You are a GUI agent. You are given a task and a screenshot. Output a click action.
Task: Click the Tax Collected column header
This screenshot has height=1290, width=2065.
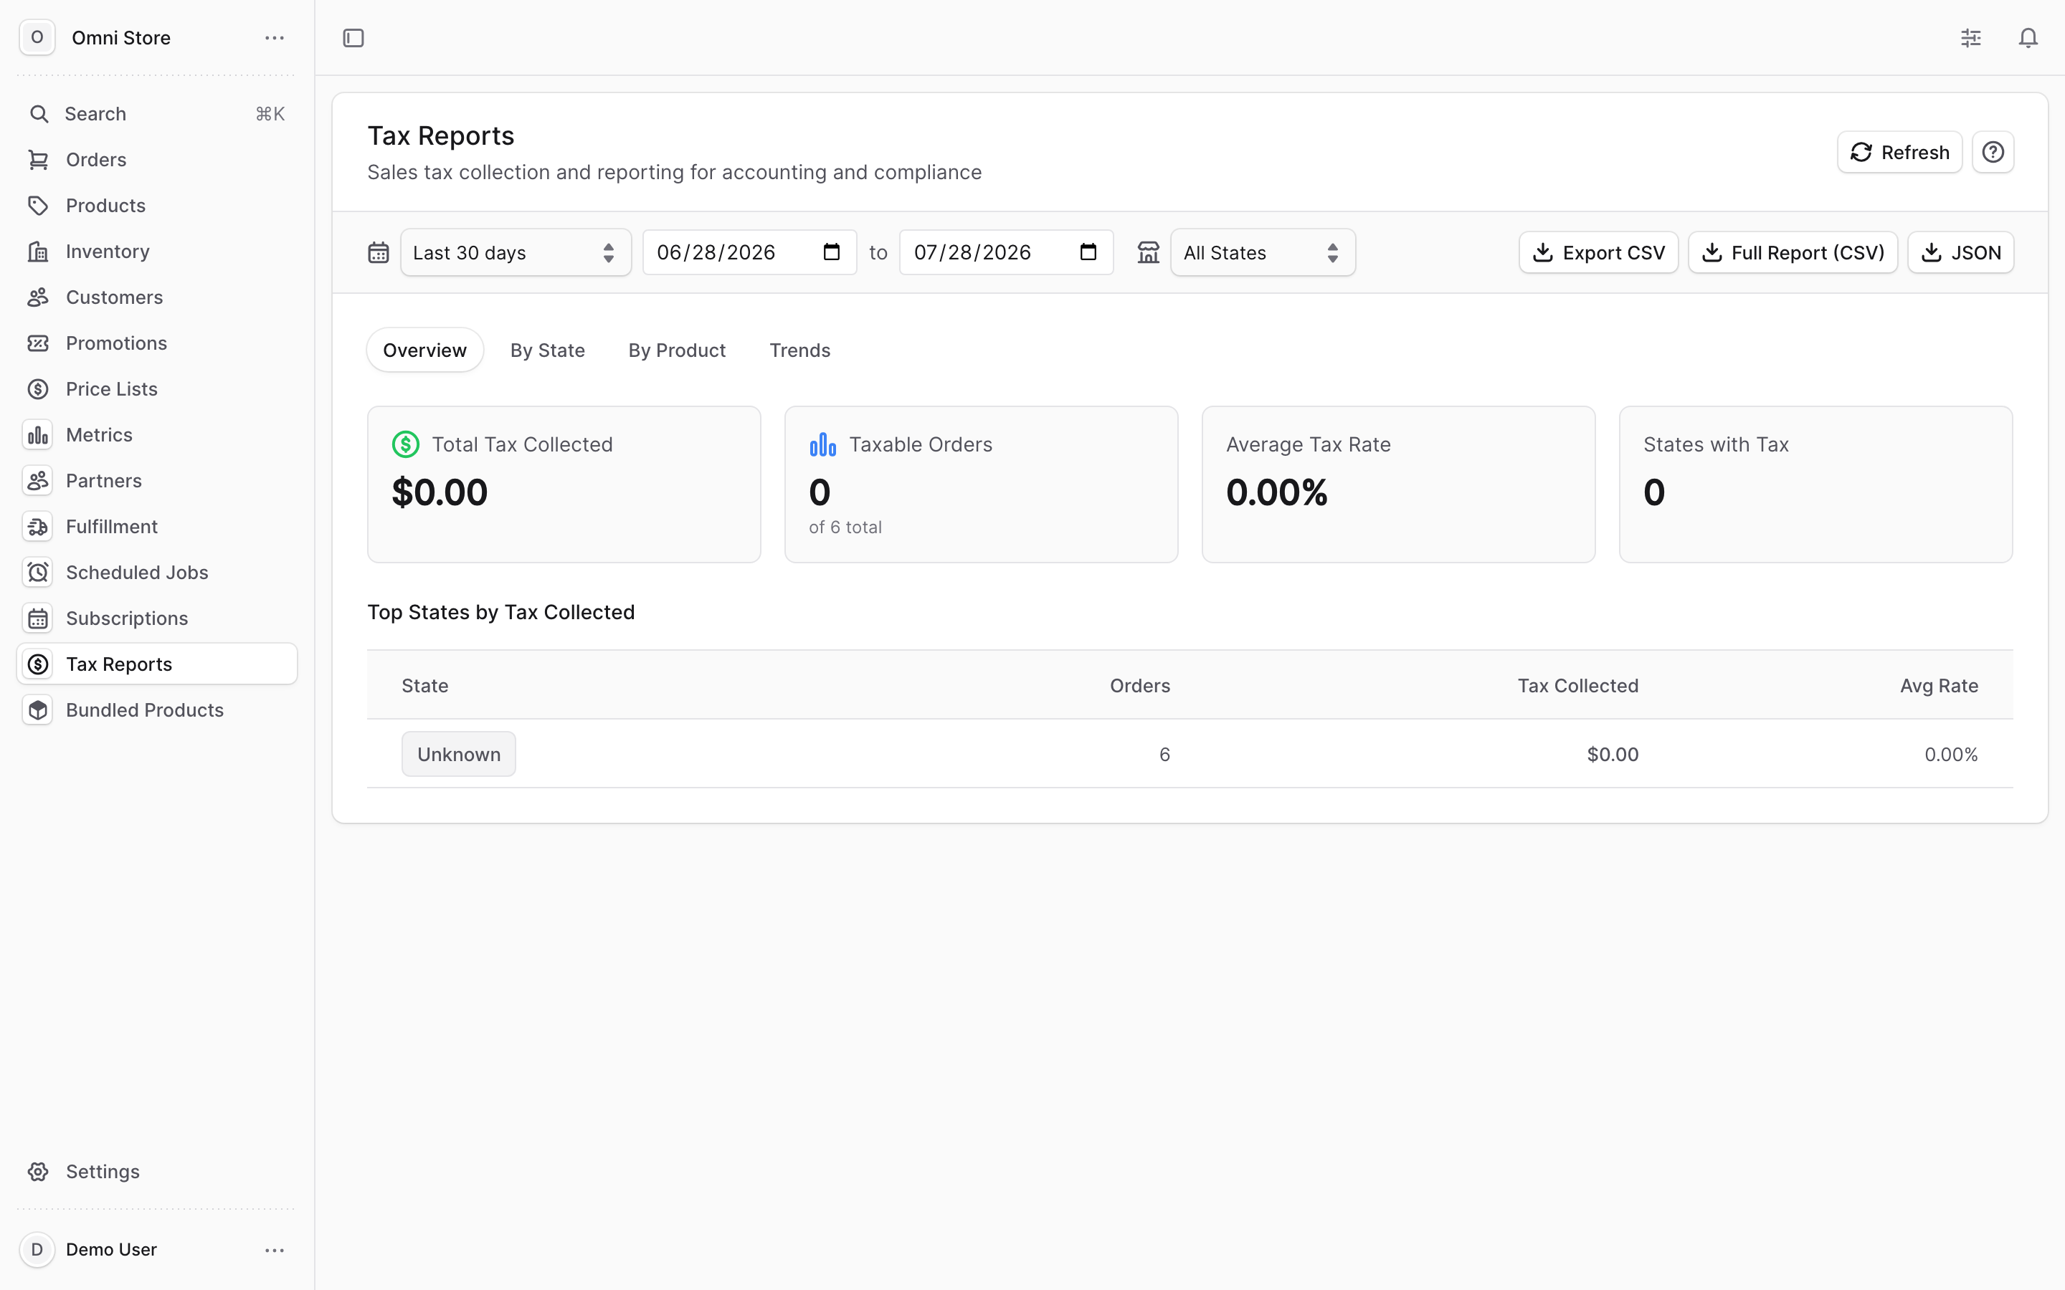1577,686
